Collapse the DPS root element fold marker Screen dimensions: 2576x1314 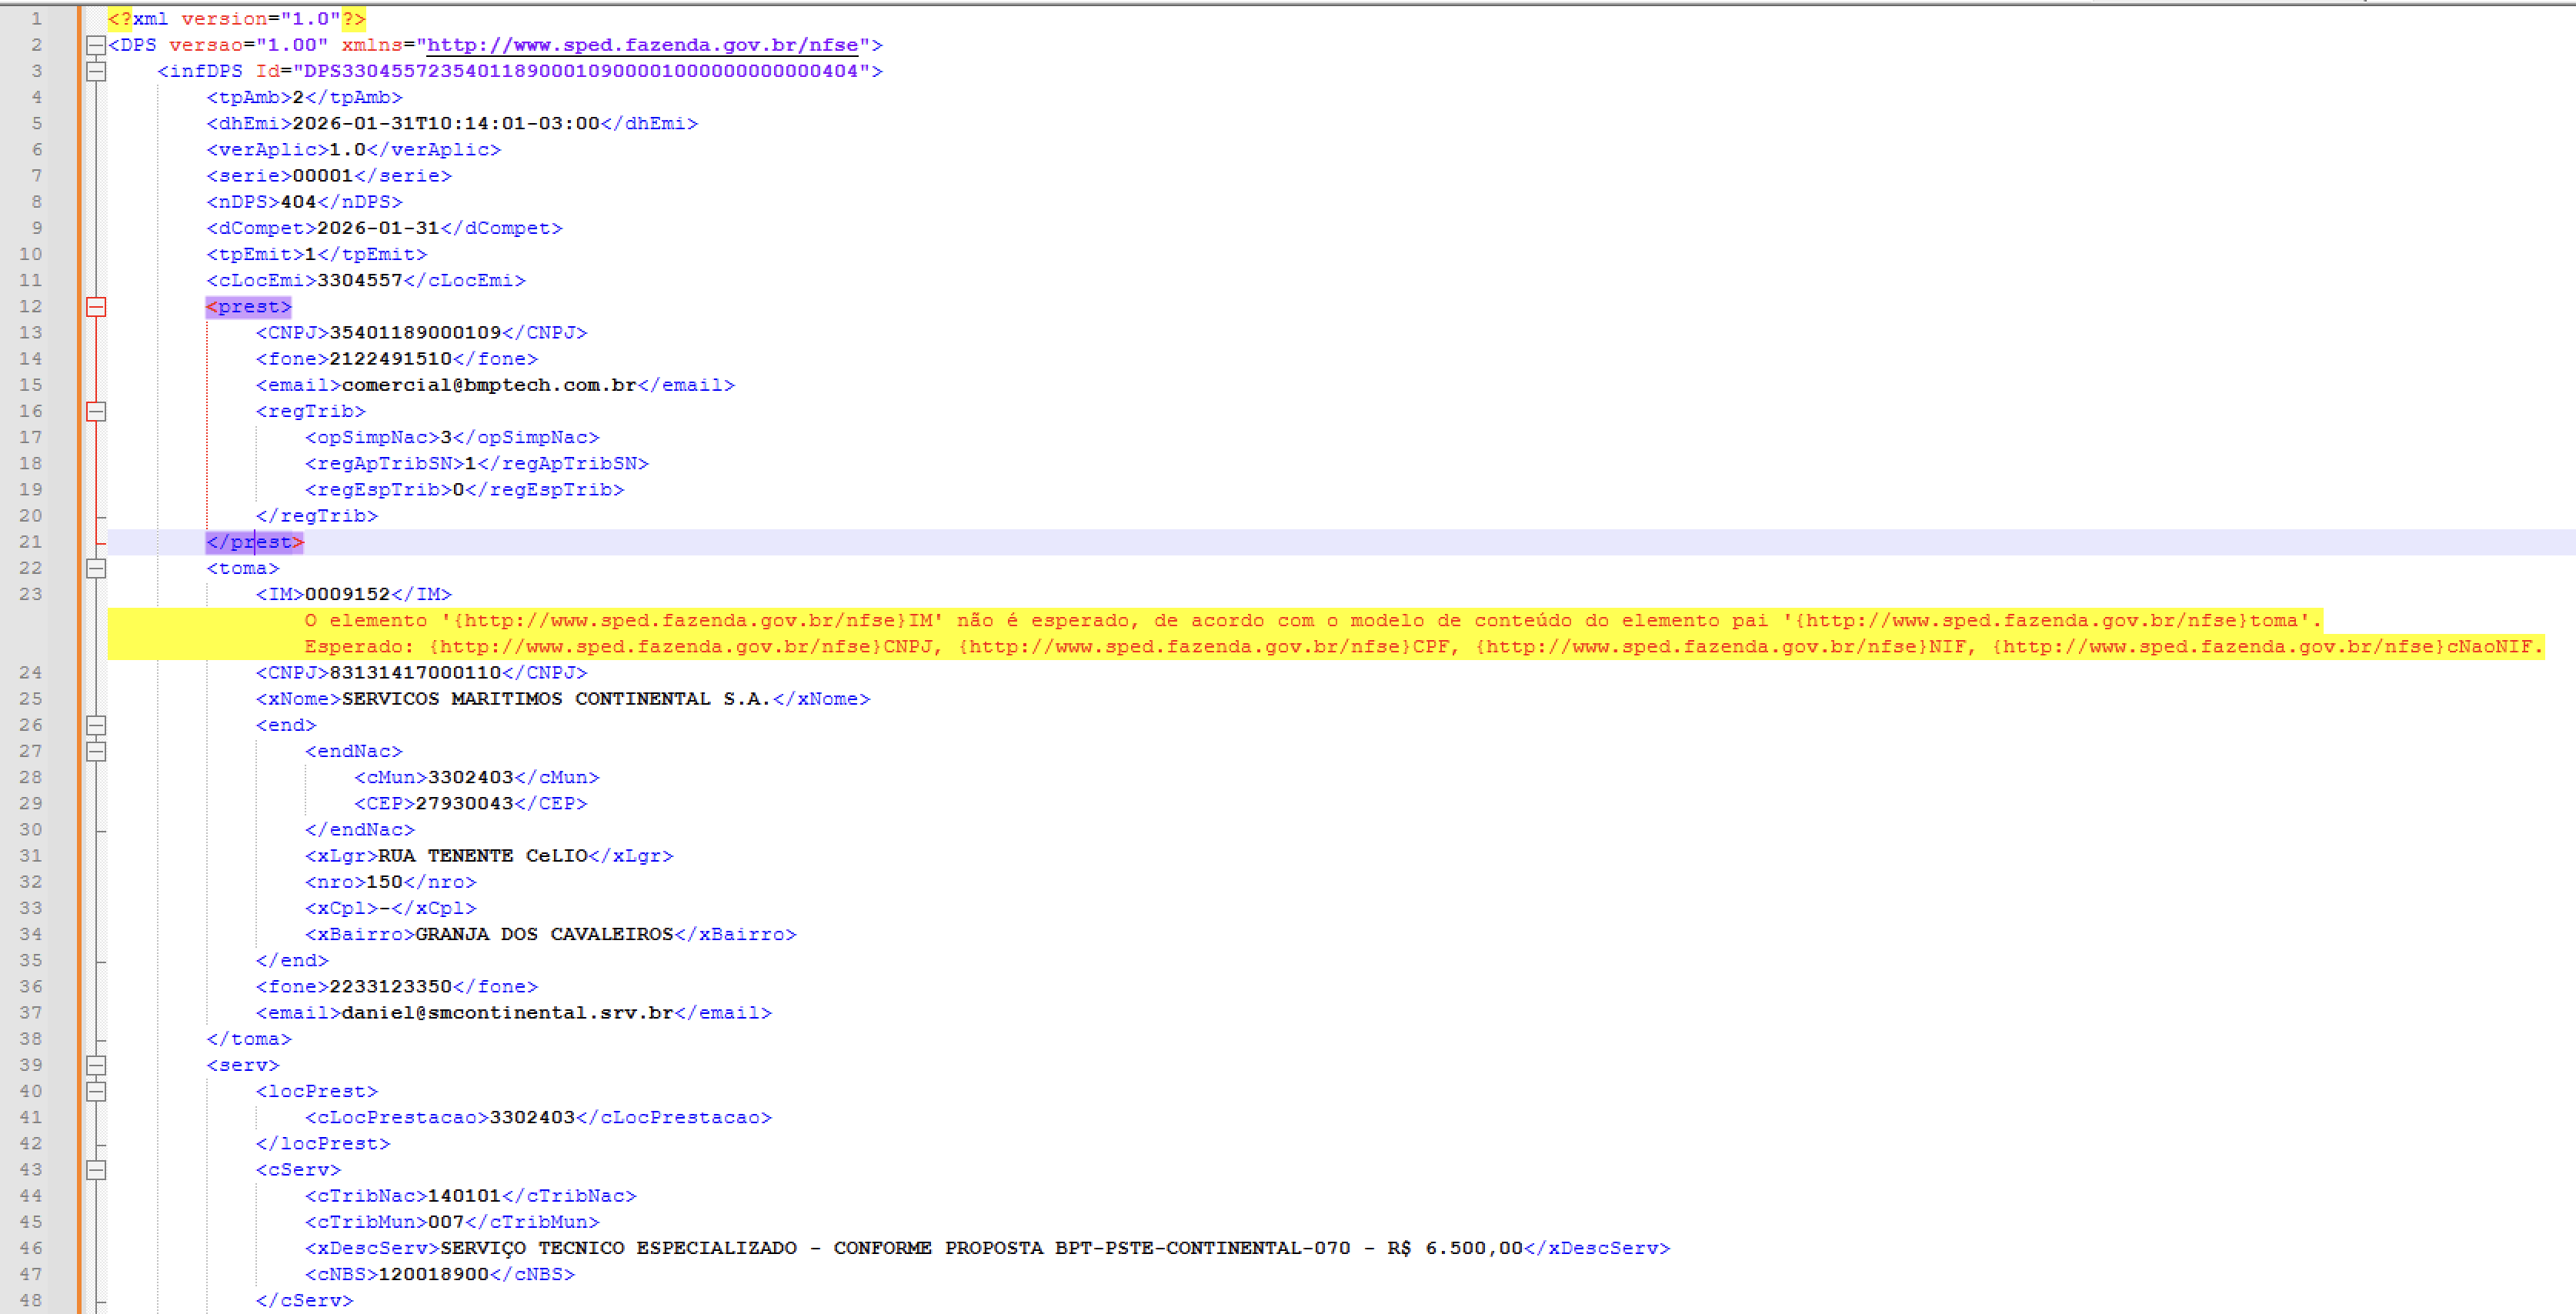[x=96, y=45]
